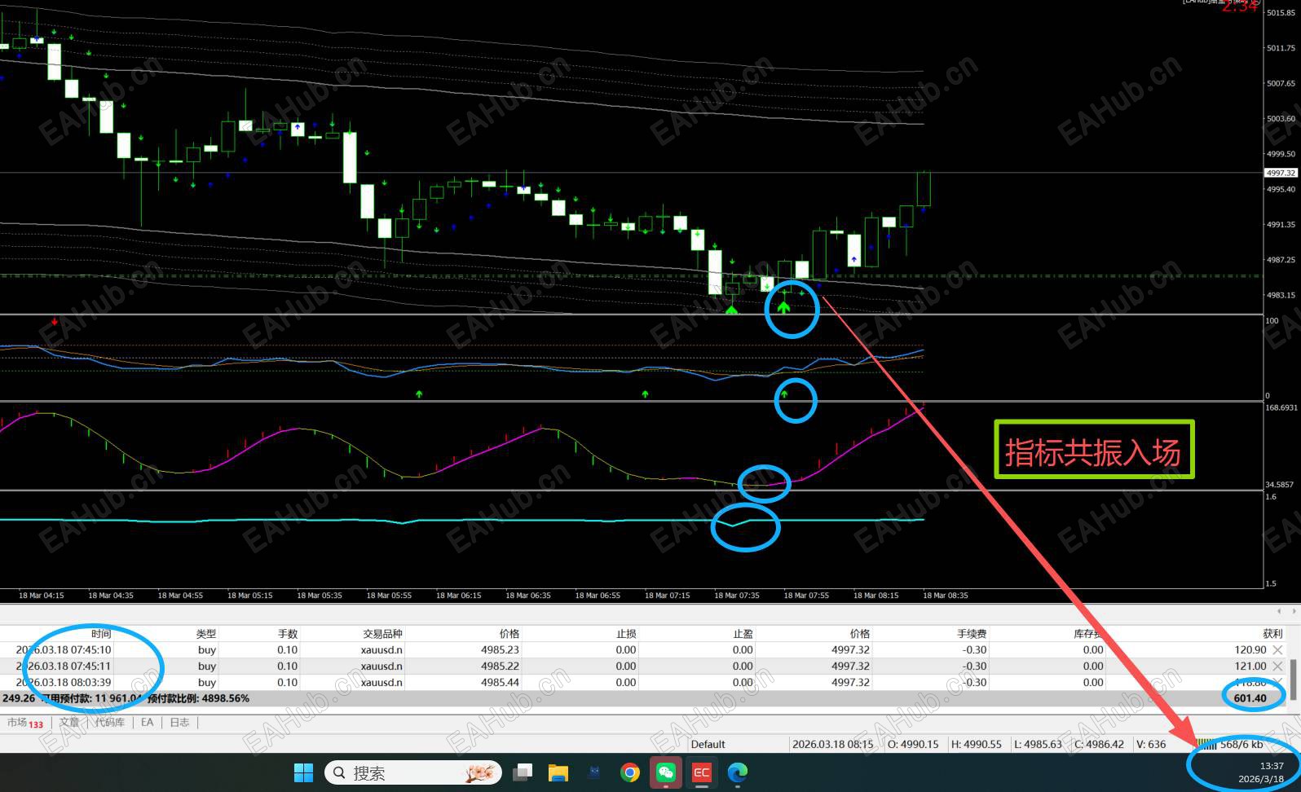
Task: Launch Microsoft Edge from the taskbar
Action: [x=737, y=772]
